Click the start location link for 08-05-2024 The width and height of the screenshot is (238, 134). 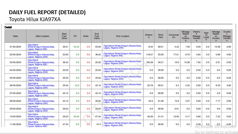tap(41, 101)
